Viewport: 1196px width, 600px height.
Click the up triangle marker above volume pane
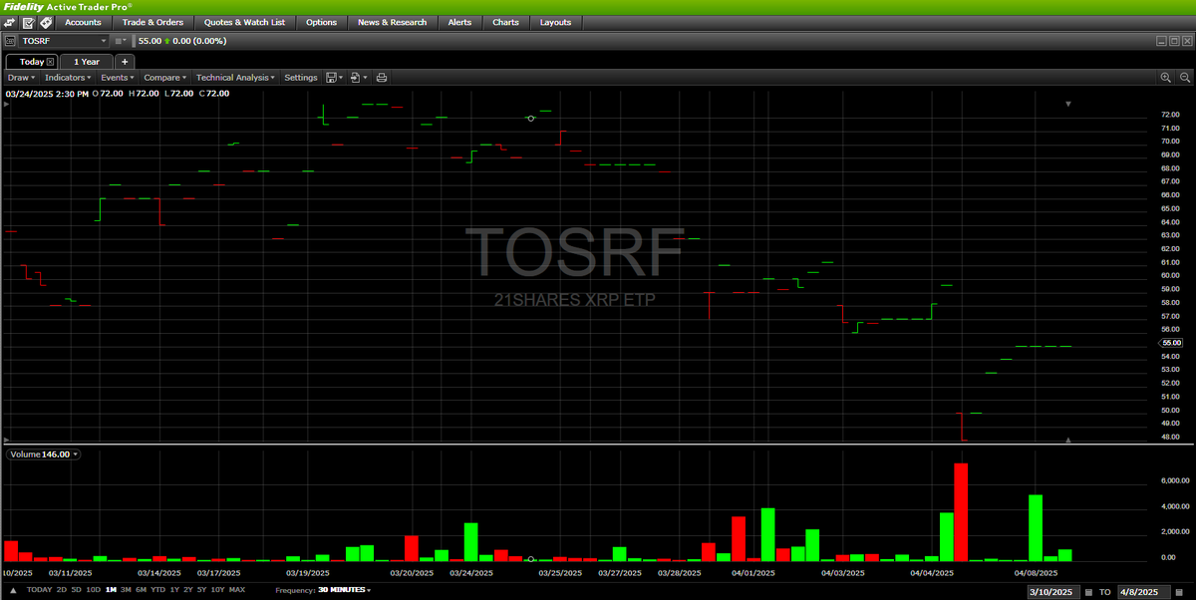point(1067,439)
